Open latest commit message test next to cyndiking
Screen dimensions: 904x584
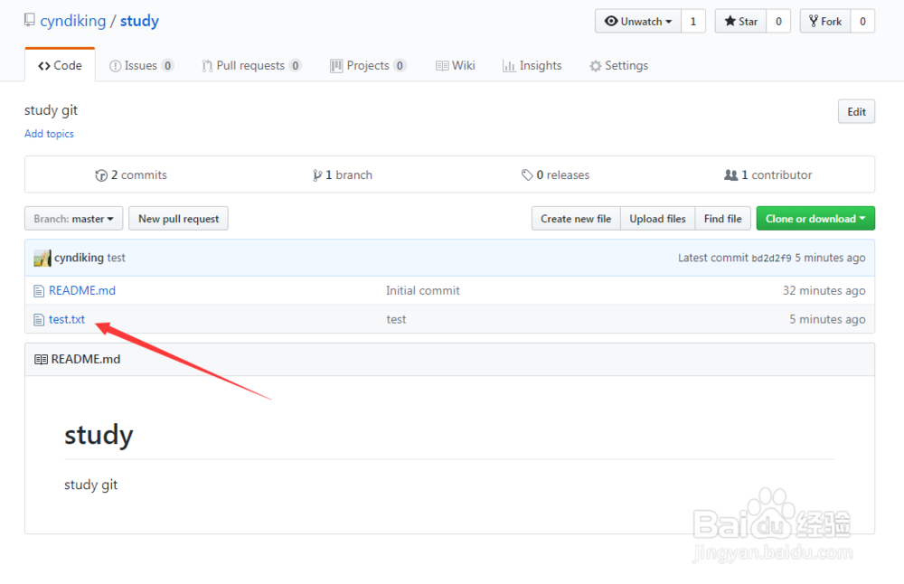coord(116,258)
